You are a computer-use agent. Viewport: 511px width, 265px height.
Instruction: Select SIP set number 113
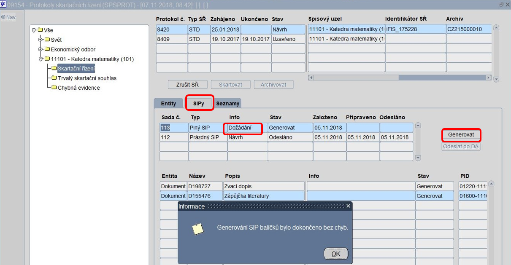[174, 127]
